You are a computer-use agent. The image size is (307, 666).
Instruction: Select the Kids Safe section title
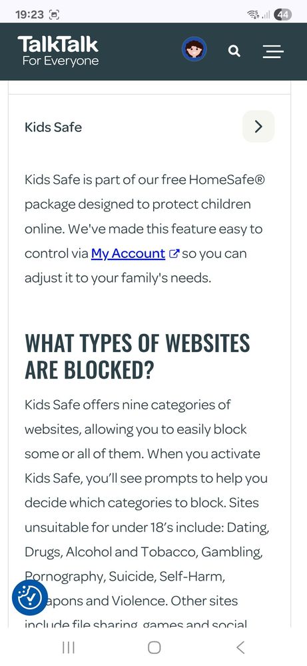pyautogui.click(x=53, y=127)
